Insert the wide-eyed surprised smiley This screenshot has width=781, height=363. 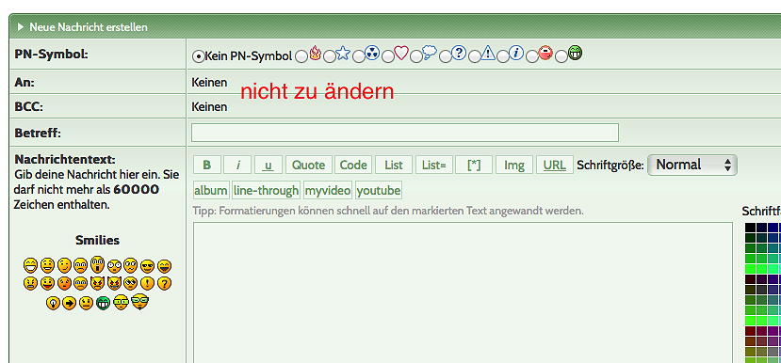click(x=115, y=266)
